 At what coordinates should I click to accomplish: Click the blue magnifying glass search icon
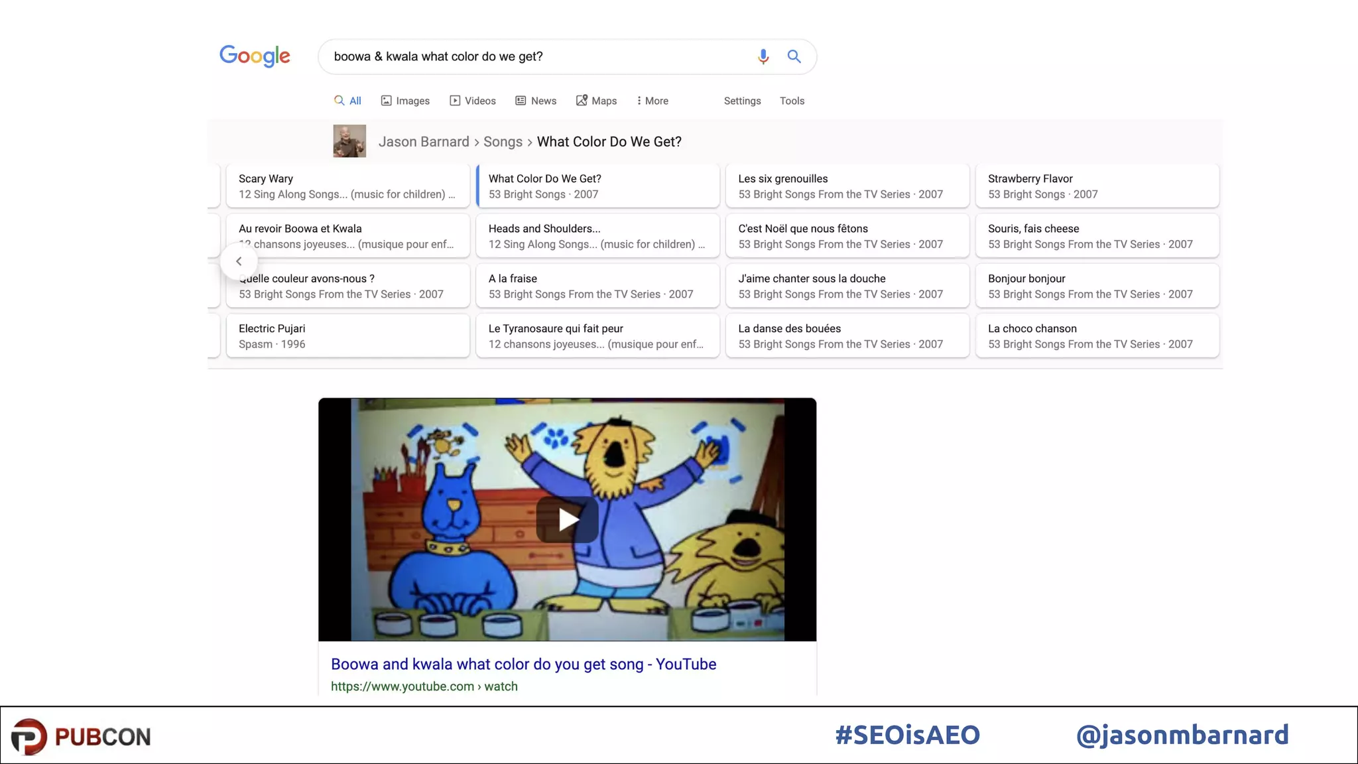click(x=794, y=57)
